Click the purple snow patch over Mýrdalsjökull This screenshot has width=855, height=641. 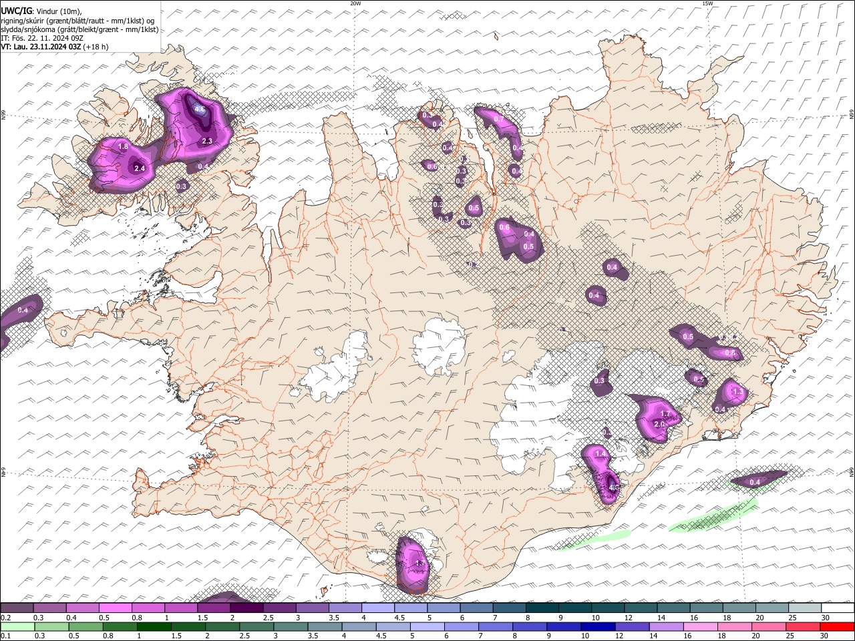coord(412,564)
